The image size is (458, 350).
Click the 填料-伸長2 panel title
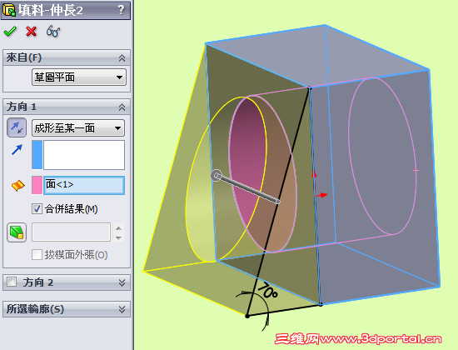pos(51,10)
